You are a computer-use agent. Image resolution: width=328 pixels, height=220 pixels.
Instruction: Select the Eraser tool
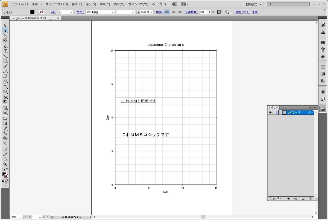pyautogui.click(x=5, y=81)
